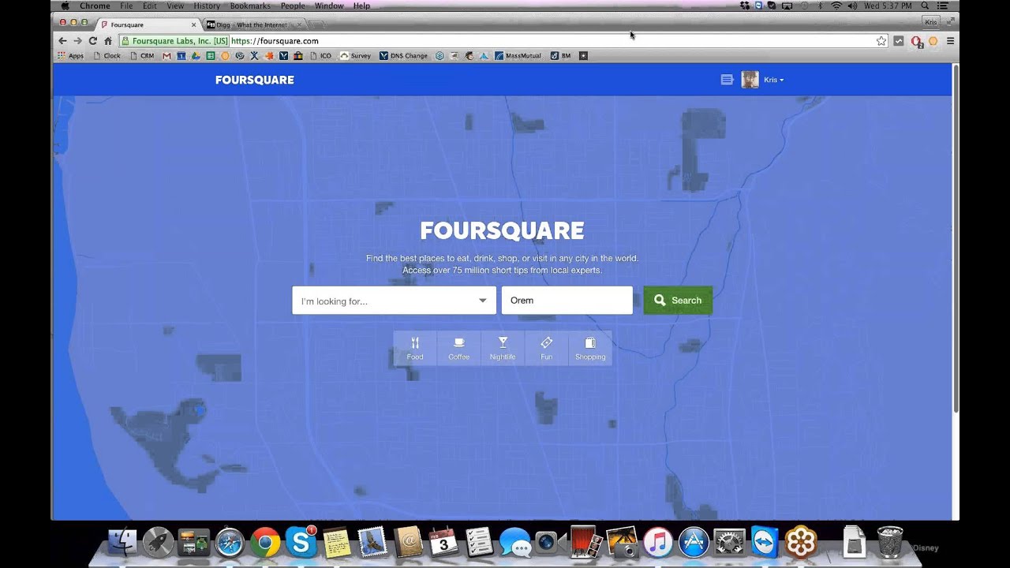Click the Wi-Fi status icon in menu bar
Screen dimensions: 1010x568
point(836,6)
